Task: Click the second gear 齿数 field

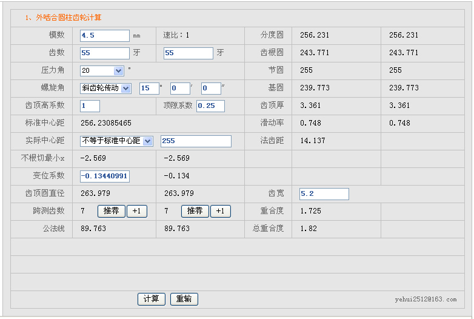Action: (x=189, y=53)
